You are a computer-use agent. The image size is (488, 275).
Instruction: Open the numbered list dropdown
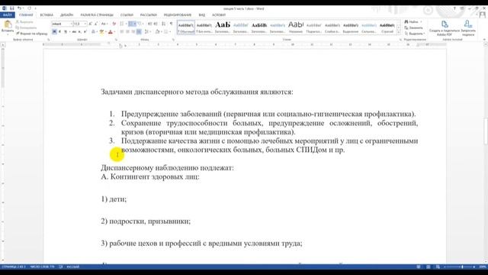(135, 24)
